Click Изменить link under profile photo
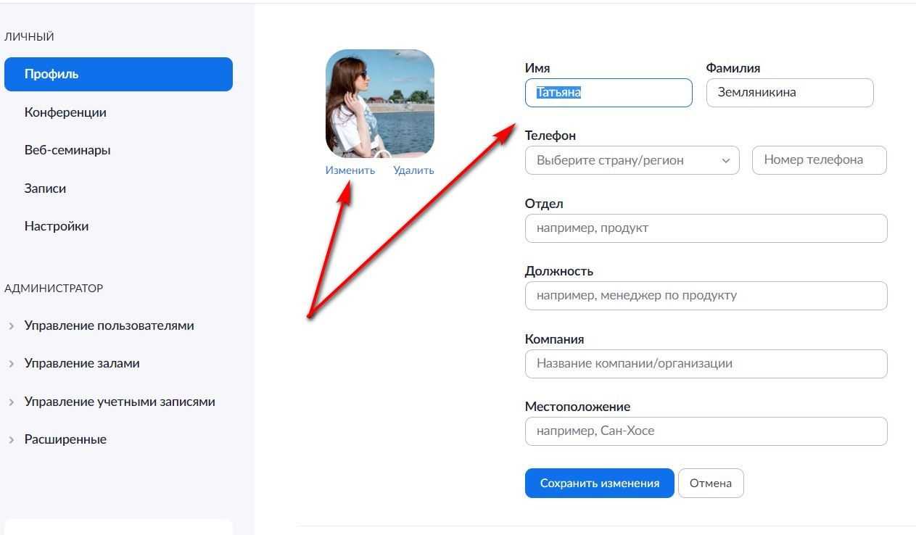Image resolution: width=916 pixels, height=535 pixels. point(350,170)
